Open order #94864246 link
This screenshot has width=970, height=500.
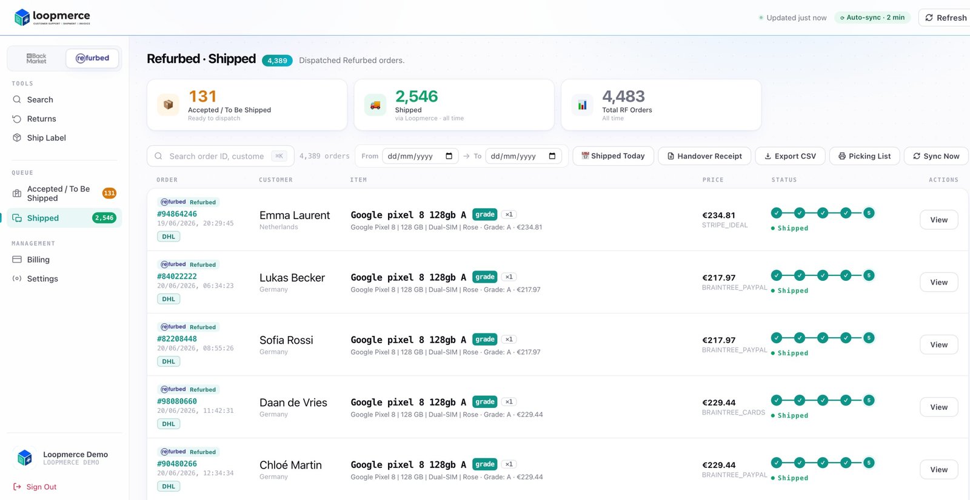tap(177, 214)
